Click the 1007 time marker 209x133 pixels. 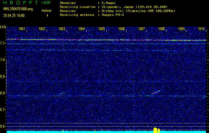(142, 29)
